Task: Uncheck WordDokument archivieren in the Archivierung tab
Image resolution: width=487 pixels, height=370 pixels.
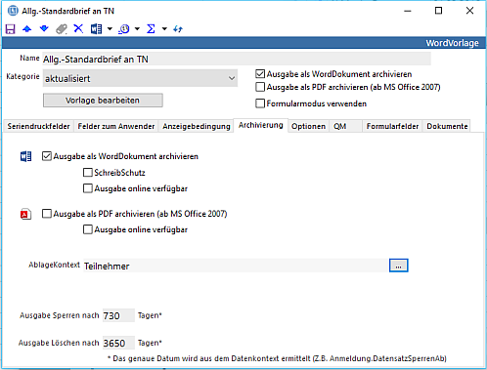Action: click(47, 156)
